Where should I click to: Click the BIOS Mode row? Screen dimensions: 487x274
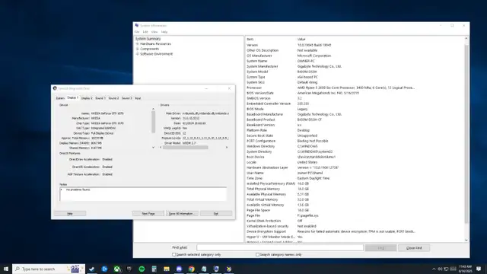click(x=355, y=109)
